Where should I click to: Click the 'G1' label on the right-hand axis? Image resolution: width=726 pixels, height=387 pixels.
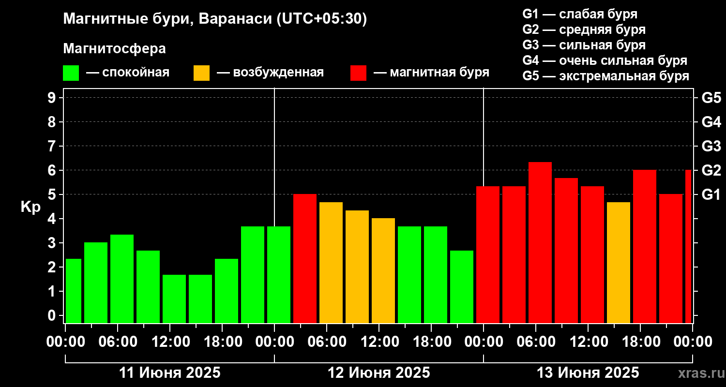[x=711, y=194]
